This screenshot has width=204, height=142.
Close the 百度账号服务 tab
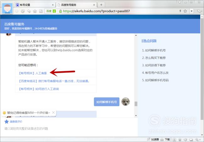tap(94, 5)
